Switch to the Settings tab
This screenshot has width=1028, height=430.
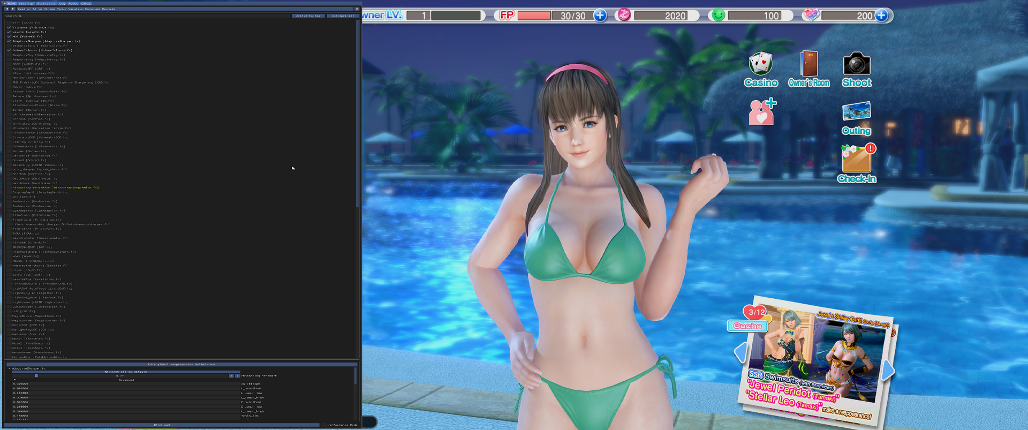coord(26,3)
